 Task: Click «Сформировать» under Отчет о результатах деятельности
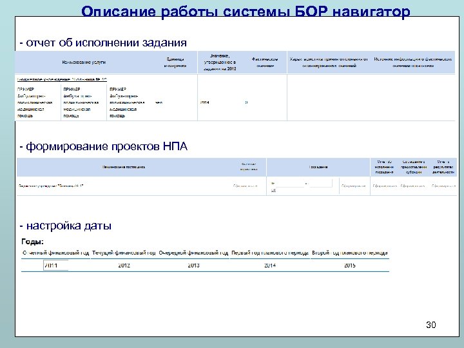tap(443, 186)
